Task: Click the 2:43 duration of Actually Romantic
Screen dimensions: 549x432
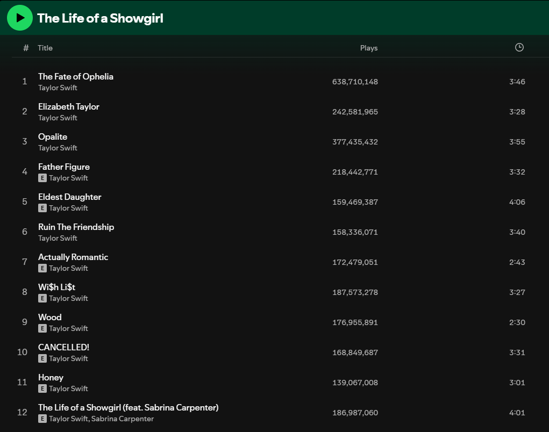Action: click(517, 262)
